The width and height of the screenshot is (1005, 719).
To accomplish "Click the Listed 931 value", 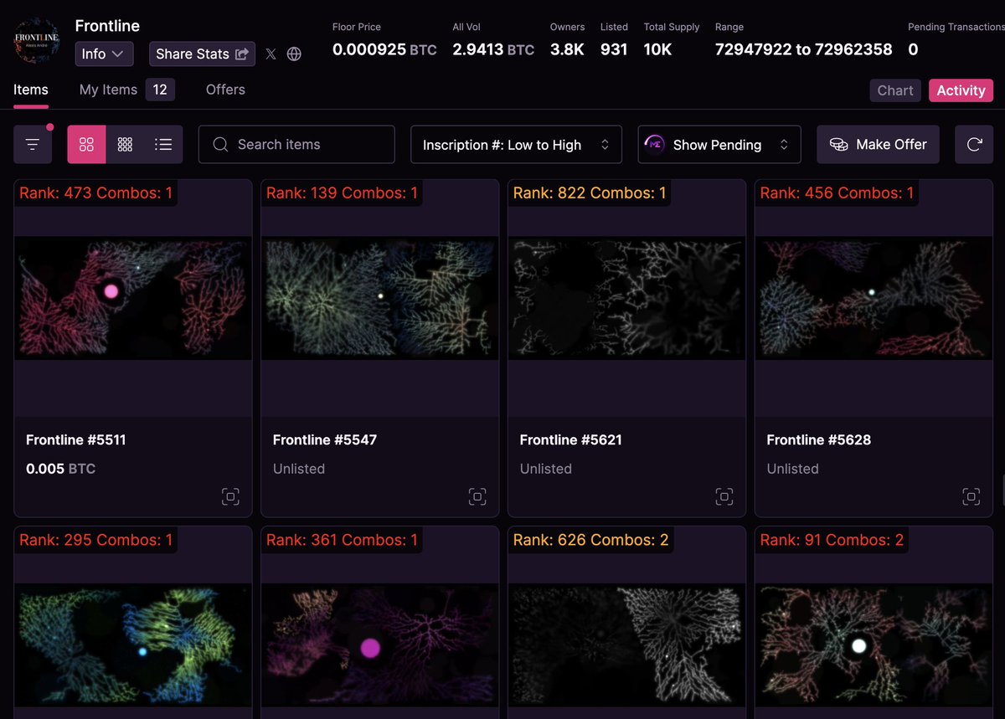I will tap(614, 49).
